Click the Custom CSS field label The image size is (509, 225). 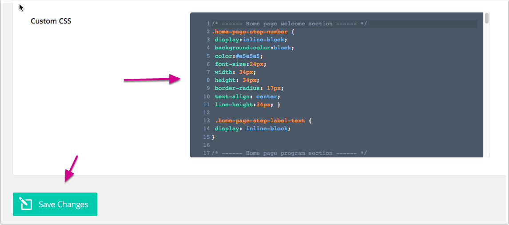click(x=51, y=21)
